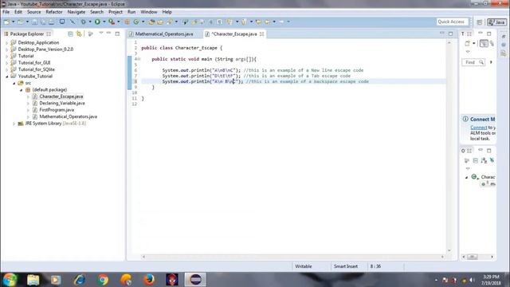
Task: Click the New Java Class icon
Action: tap(136, 22)
